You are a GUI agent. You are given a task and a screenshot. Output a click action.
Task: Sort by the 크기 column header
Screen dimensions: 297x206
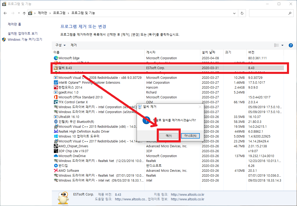(235, 52)
